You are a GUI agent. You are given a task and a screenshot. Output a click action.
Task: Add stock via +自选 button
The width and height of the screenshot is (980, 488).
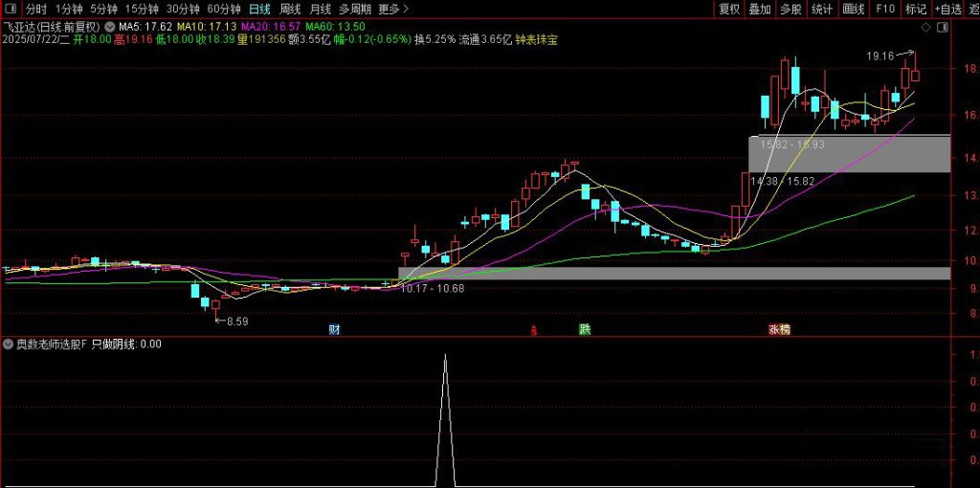click(x=947, y=9)
